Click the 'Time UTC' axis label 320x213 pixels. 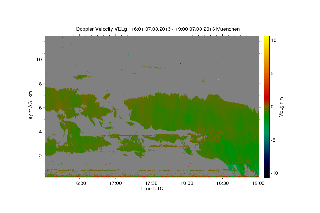pos(152,189)
